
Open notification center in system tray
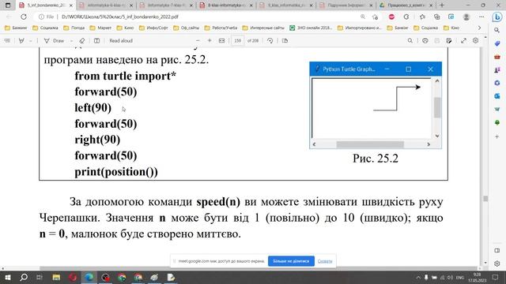tap(496, 277)
